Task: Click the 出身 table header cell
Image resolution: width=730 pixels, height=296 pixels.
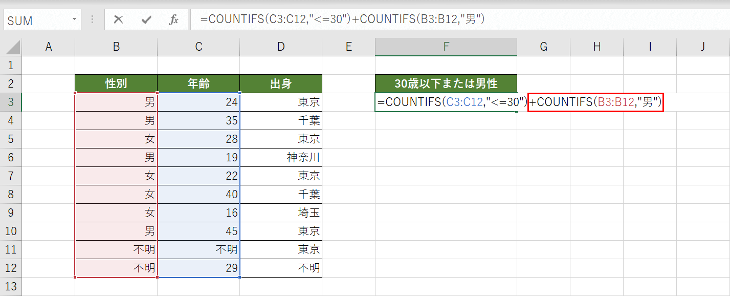Action: coord(280,83)
